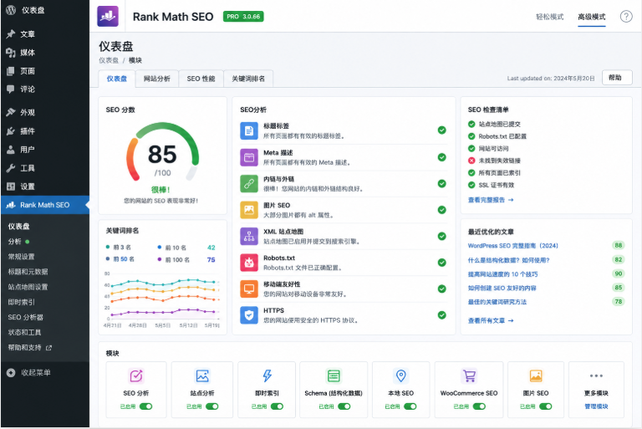Click the 更多模块 three-dots icon
Screen dimensions: 642x429
pos(596,375)
